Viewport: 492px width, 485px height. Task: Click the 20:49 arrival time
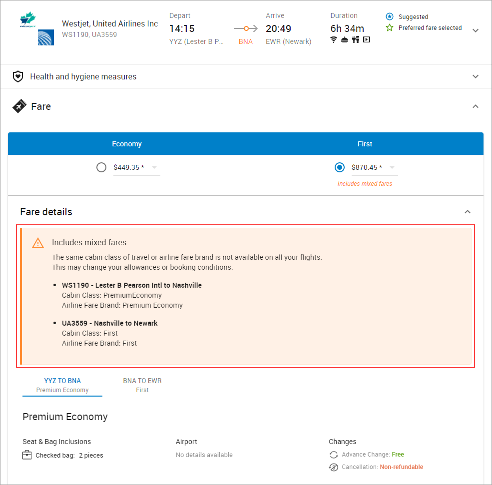coord(278,28)
